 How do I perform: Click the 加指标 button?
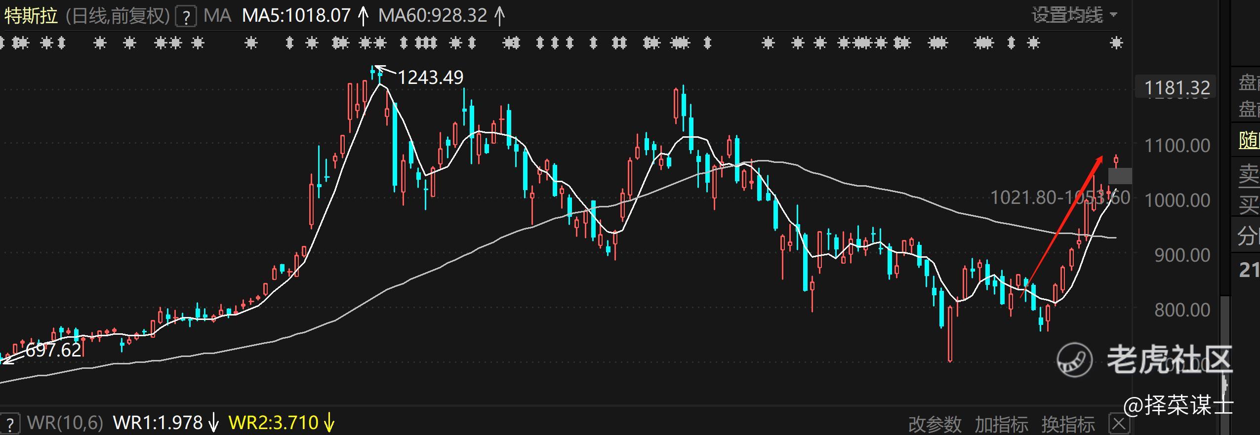pyautogui.click(x=1001, y=424)
